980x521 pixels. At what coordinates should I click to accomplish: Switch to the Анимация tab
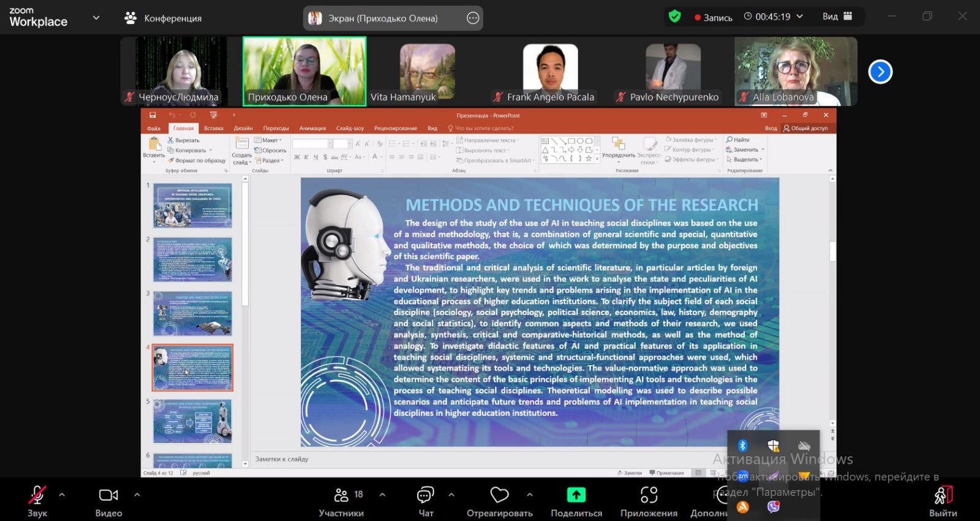click(x=312, y=128)
